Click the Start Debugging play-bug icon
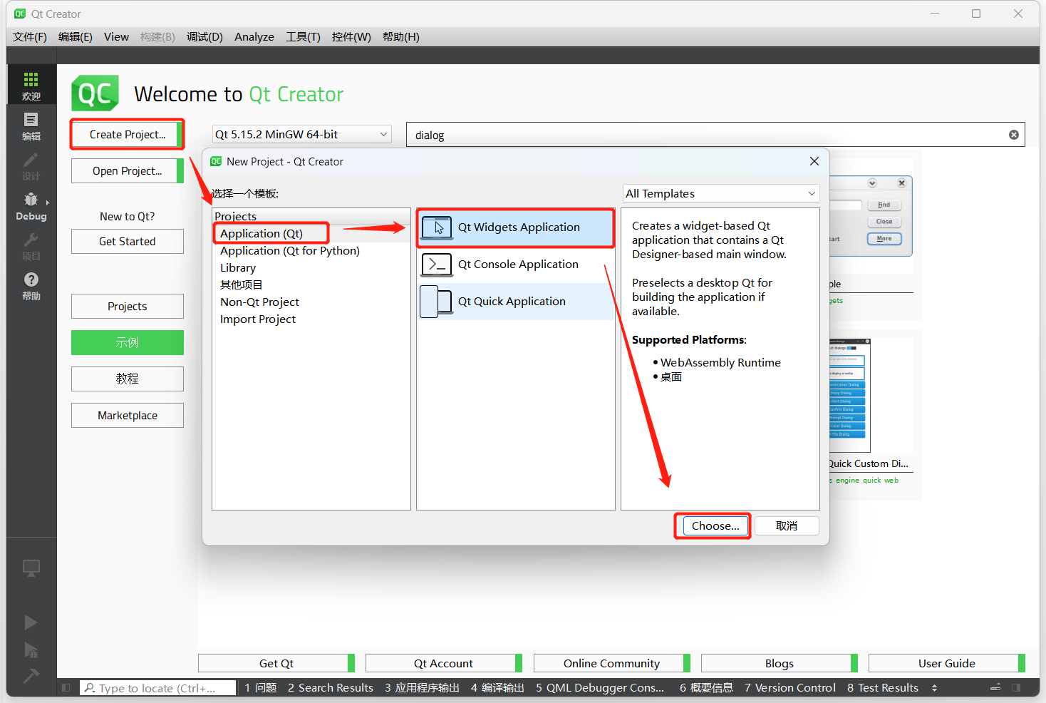 click(x=31, y=650)
